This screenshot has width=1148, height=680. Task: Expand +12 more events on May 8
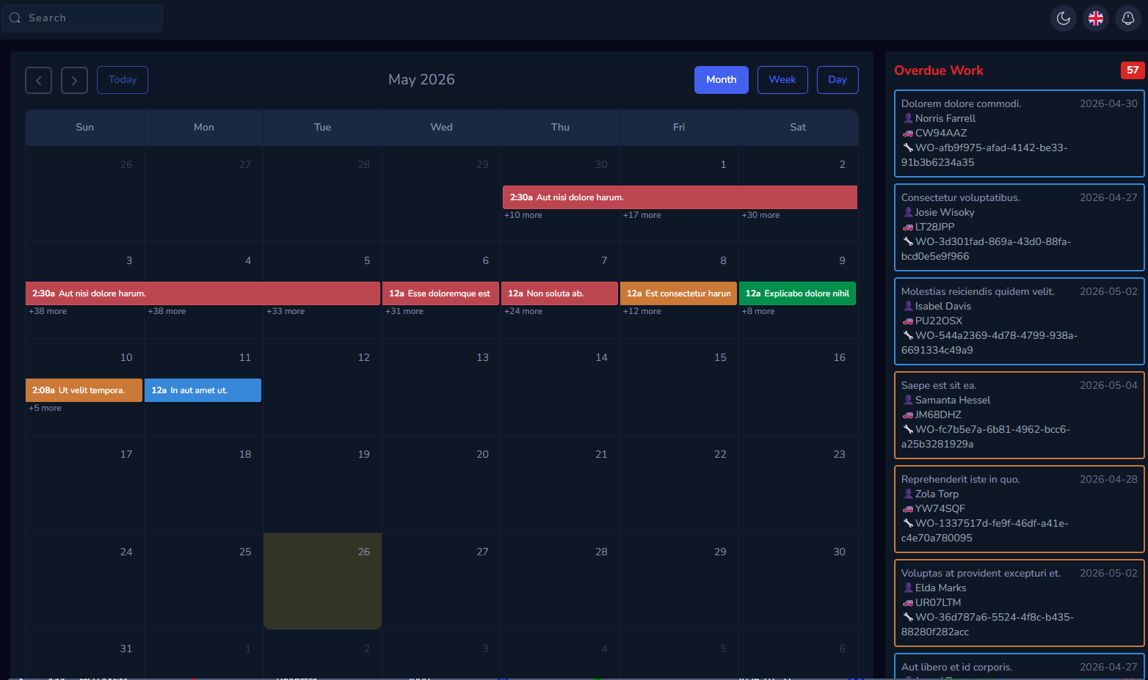point(642,312)
